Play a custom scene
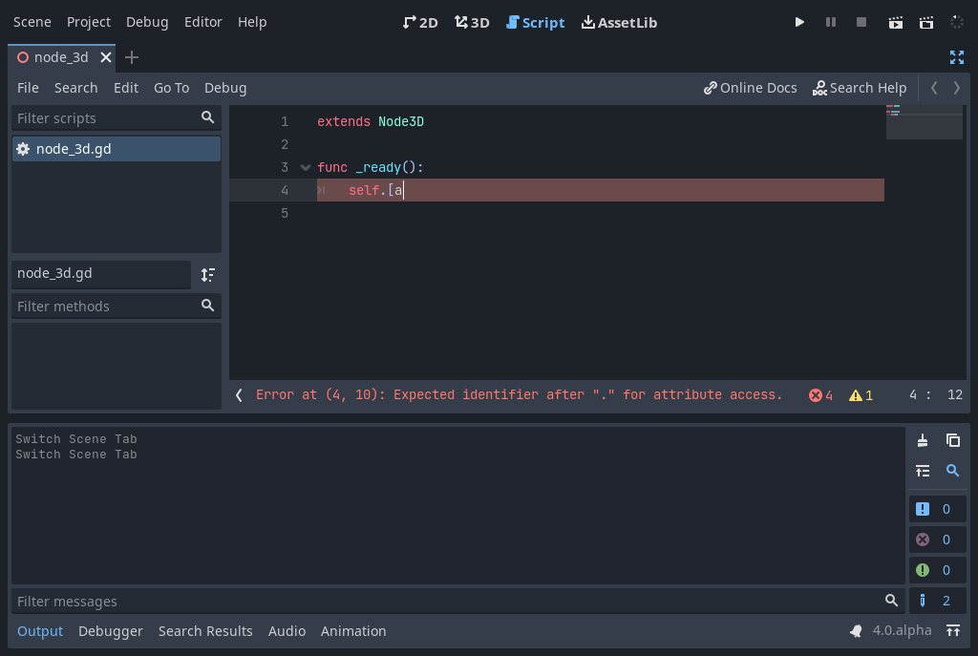 [926, 23]
